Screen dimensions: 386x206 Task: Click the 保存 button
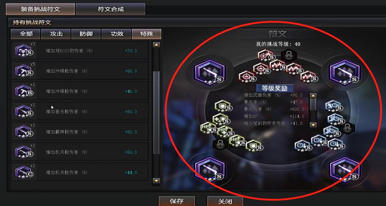point(177,201)
